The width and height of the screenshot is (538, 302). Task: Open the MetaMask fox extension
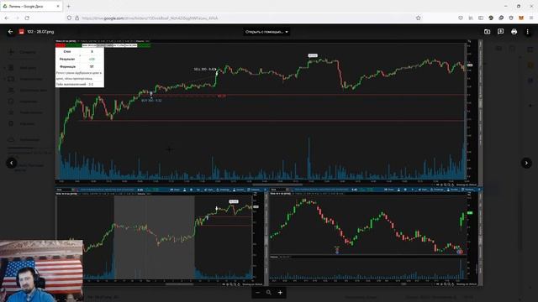coord(521,18)
